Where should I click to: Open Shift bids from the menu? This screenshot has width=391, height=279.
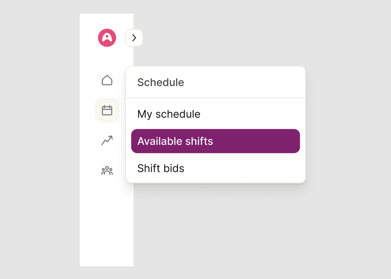coord(161,168)
